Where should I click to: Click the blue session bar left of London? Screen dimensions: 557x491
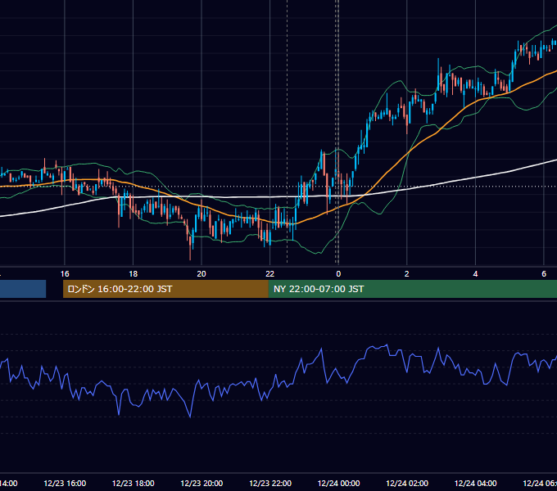pos(23,289)
